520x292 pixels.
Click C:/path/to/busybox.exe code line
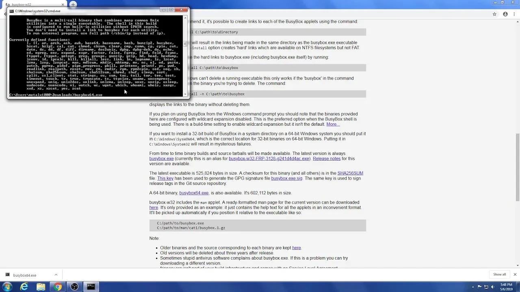[x=180, y=223]
